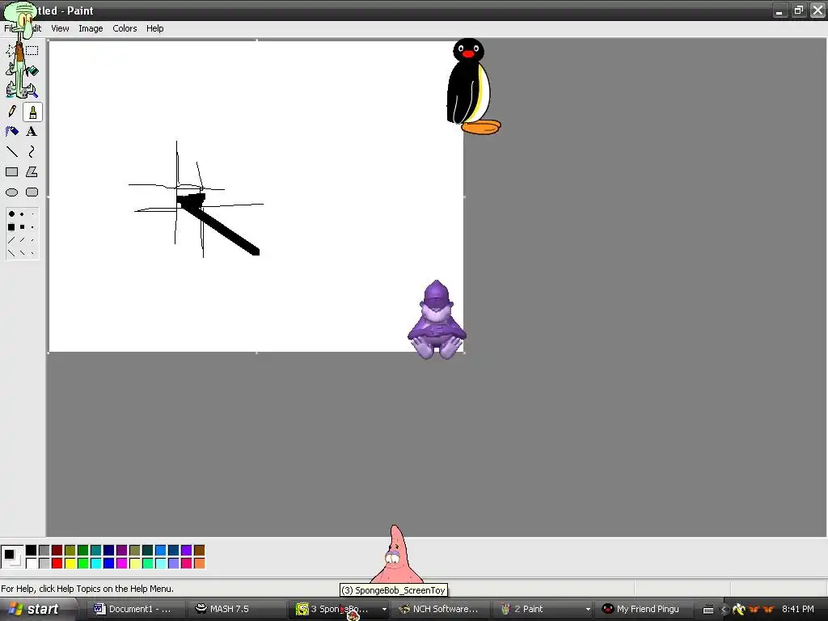Pick the white palette color

pyautogui.click(x=32, y=564)
